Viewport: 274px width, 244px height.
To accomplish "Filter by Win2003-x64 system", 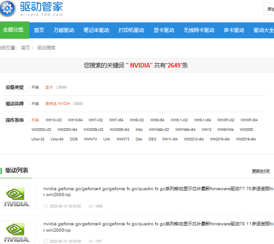I will coord(67,130).
